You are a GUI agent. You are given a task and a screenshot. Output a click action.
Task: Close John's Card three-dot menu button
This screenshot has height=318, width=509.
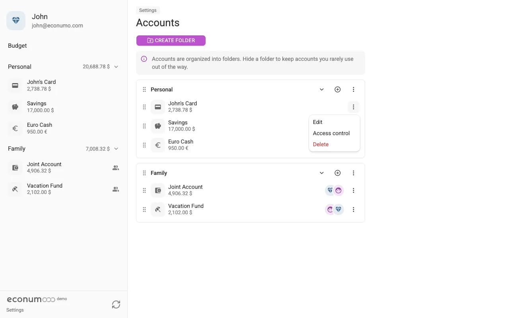coord(354,107)
